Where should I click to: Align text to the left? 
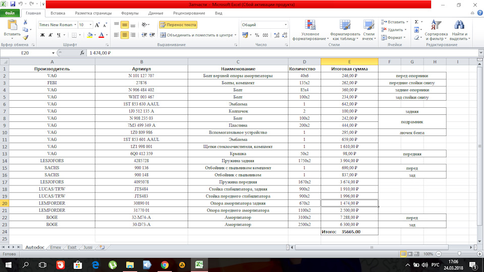pyautogui.click(x=116, y=35)
